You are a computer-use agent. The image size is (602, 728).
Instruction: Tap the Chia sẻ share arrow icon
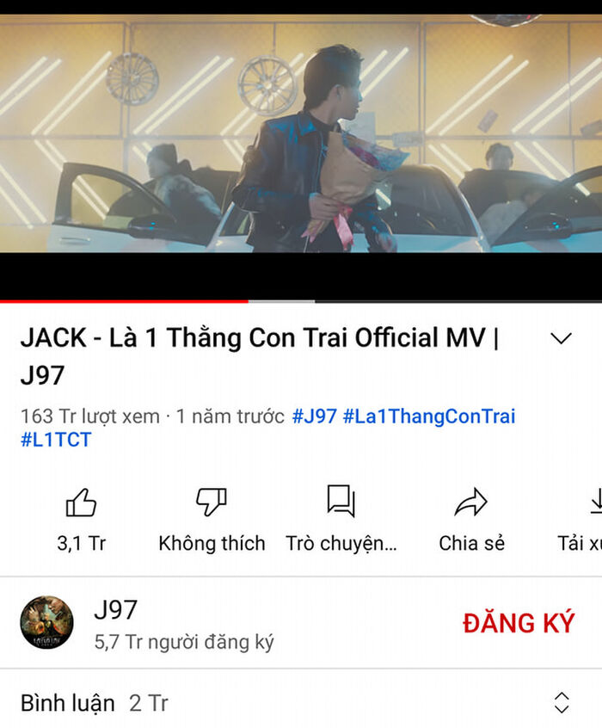coord(470,502)
